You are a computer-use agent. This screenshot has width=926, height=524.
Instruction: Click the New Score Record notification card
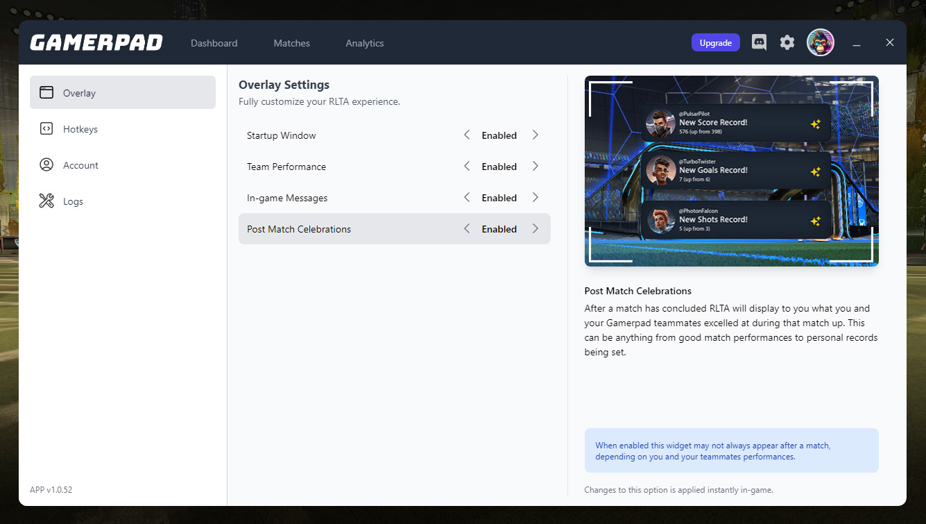[x=736, y=123]
